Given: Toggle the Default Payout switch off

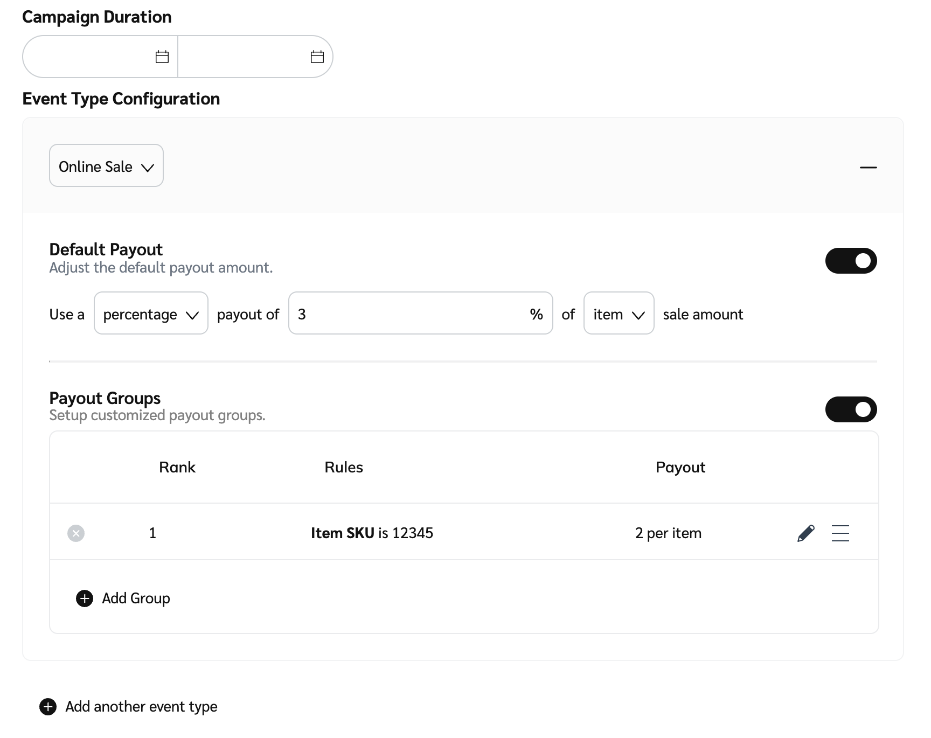Looking at the screenshot, I should pyautogui.click(x=851, y=261).
